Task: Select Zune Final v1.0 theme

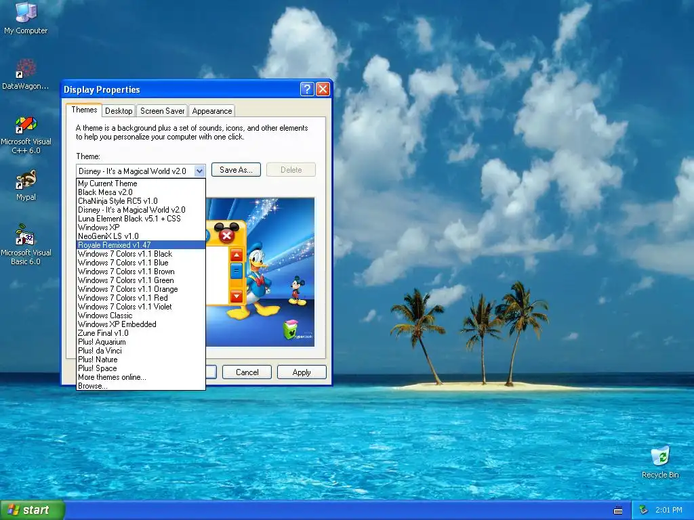Action: click(x=141, y=333)
